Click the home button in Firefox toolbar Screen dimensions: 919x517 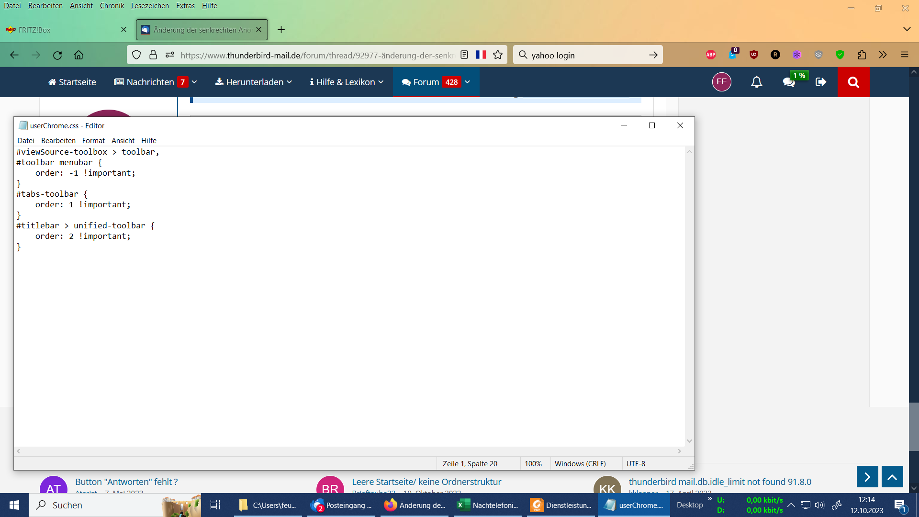(79, 55)
